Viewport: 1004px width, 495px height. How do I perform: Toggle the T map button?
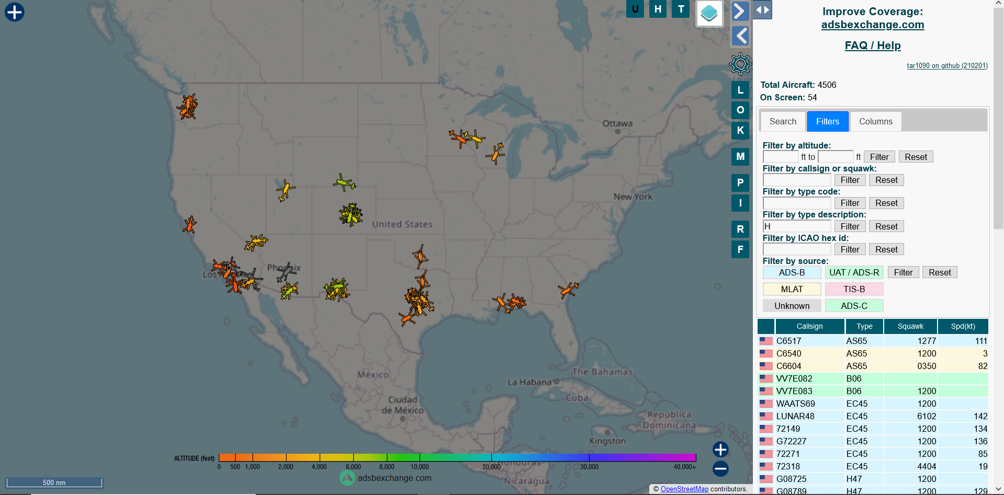pos(681,9)
